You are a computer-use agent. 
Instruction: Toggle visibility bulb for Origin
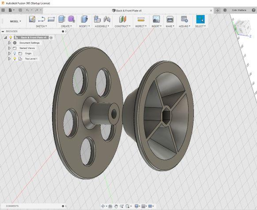coord(15,53)
